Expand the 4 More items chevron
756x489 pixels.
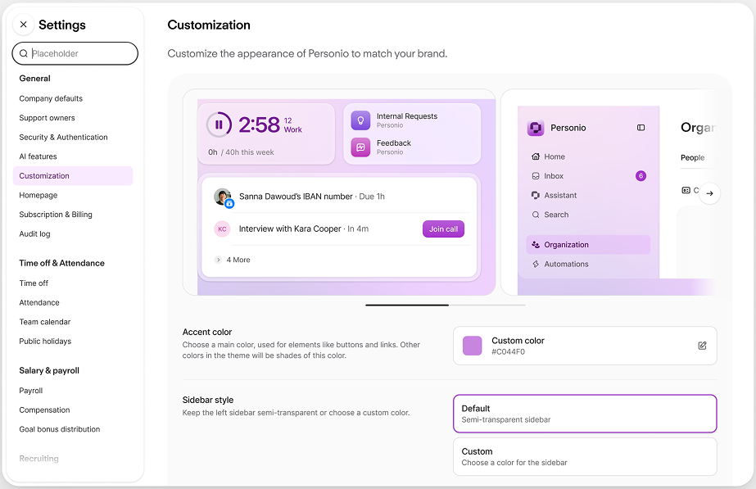pyautogui.click(x=219, y=260)
